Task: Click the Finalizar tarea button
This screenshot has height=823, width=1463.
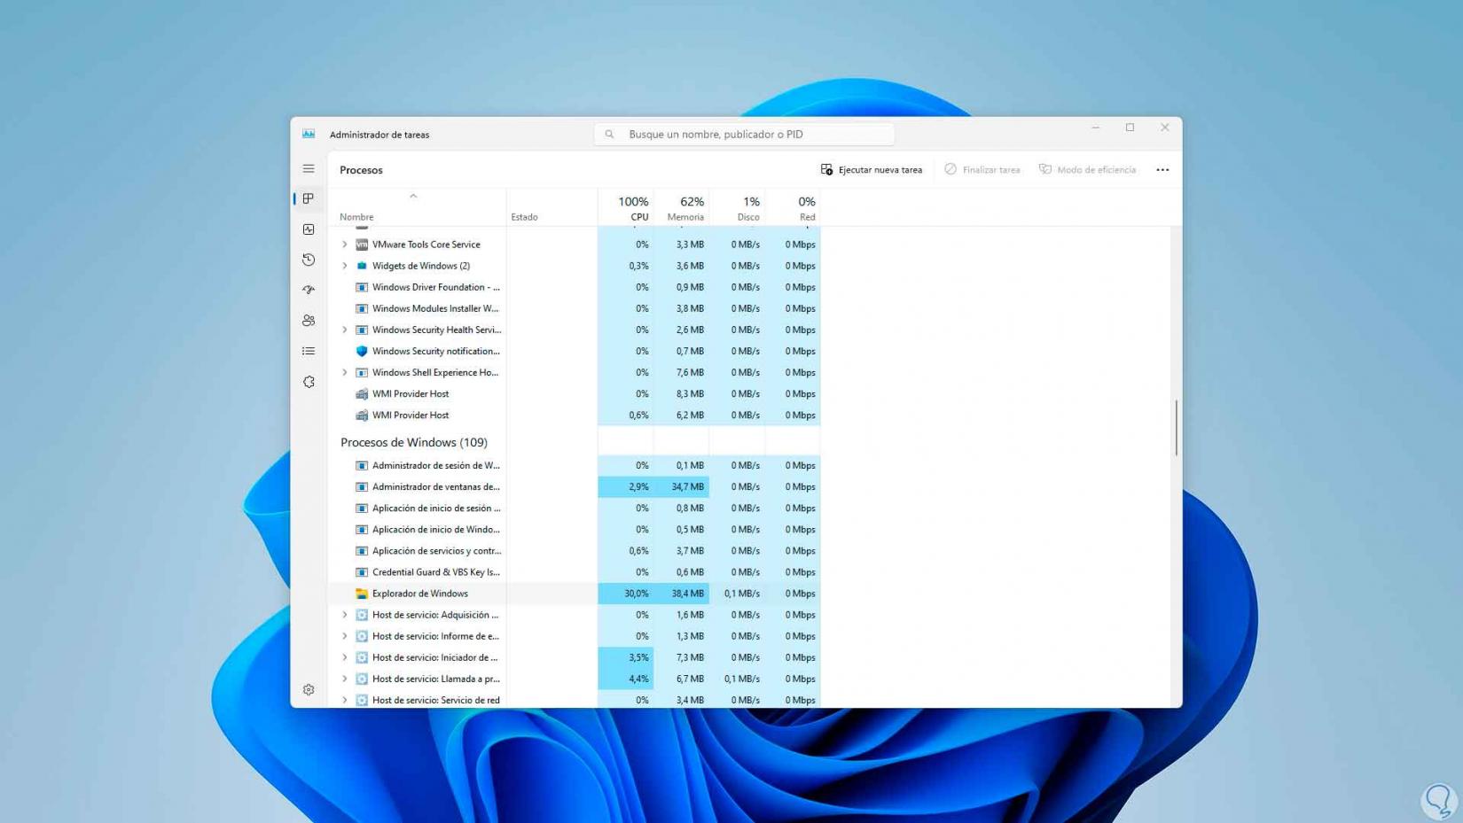Action: 982,169
